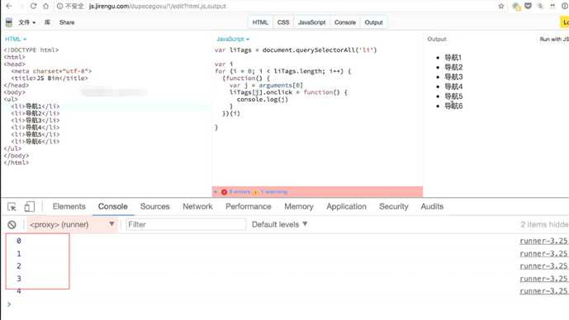
Task: Click 导航6 in the Output list
Action: 453,106
